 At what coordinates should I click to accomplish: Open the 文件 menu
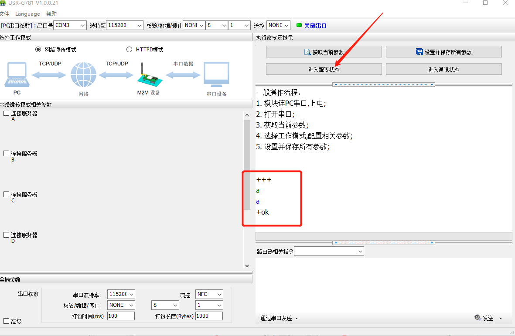(4, 14)
